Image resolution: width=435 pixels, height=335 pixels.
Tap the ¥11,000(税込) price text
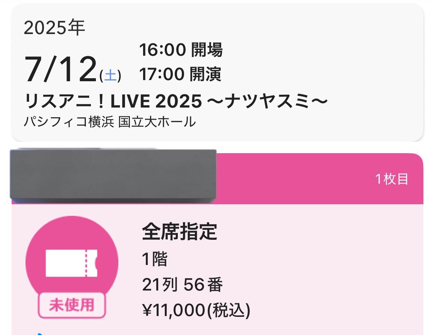click(196, 310)
